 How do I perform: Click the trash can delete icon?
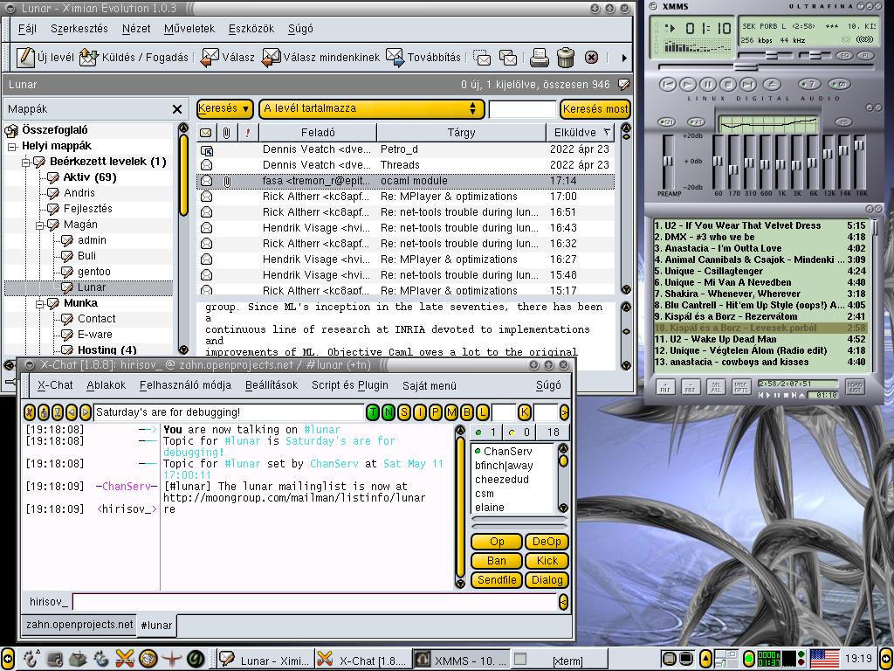click(x=566, y=58)
